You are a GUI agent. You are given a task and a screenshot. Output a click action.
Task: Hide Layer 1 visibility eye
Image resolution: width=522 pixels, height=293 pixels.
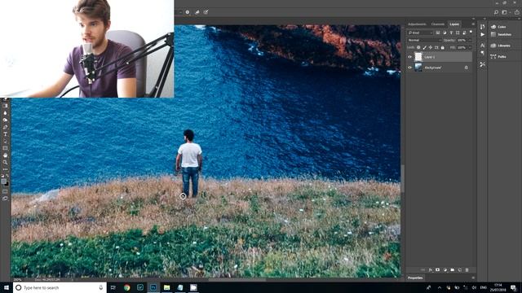[409, 57]
